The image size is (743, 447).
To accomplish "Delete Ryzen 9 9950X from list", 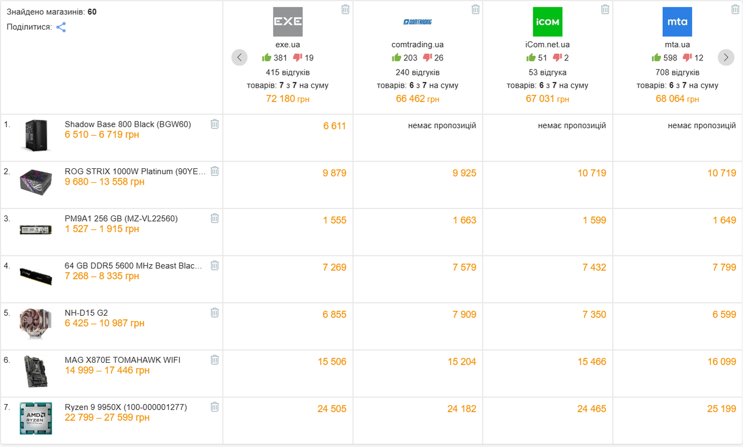I will click(x=215, y=407).
